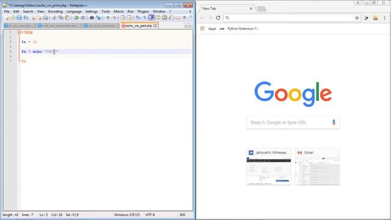The height and width of the screenshot is (220, 391).
Task: Click the Windows (CR LF) status bar entry
Action: coord(127,215)
